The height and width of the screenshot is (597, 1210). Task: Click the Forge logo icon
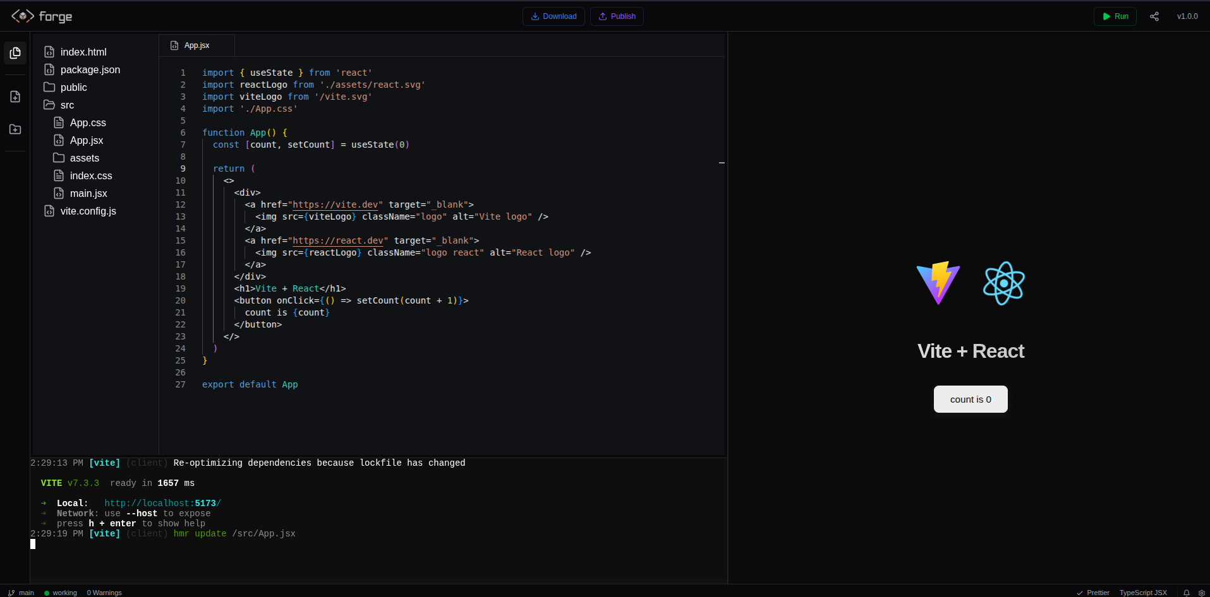23,16
